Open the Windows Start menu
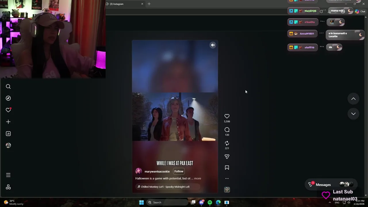 click(141, 202)
